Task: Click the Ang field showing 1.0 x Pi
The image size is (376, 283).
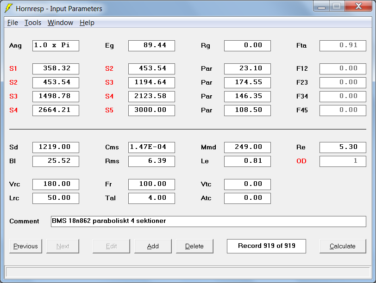Action: (56, 46)
